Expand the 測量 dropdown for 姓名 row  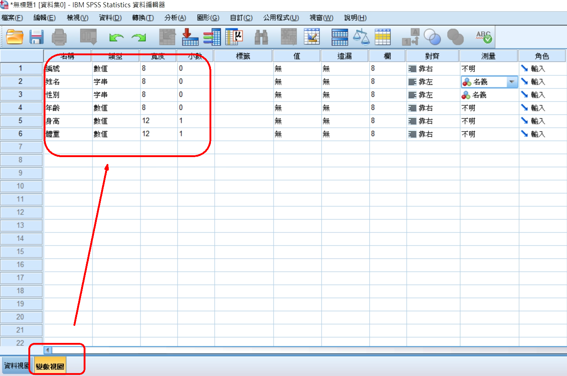pos(512,82)
